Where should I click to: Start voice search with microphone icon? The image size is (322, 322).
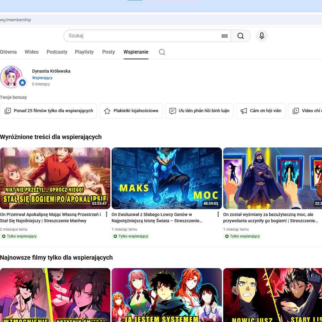click(262, 36)
